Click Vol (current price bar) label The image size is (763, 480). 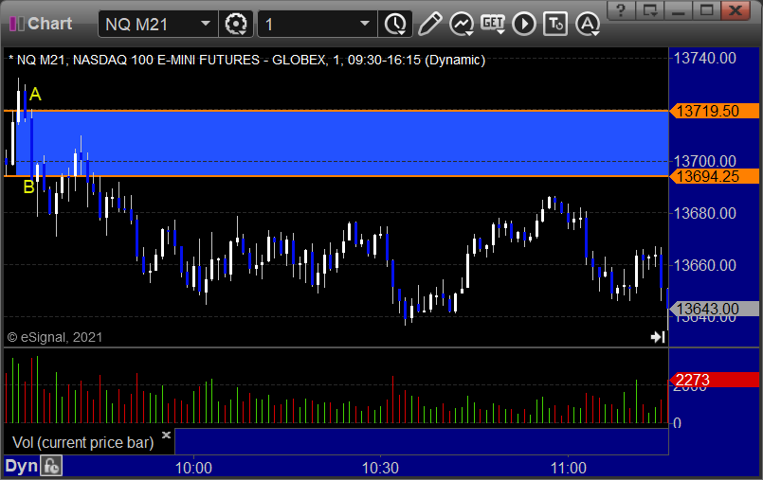[x=82, y=442]
